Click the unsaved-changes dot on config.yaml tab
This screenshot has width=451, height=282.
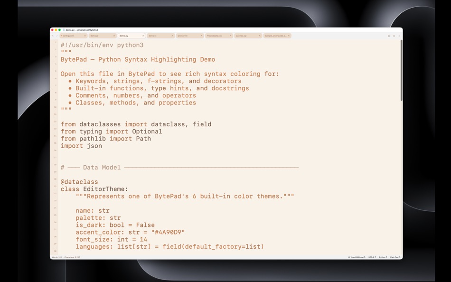pos(62,36)
